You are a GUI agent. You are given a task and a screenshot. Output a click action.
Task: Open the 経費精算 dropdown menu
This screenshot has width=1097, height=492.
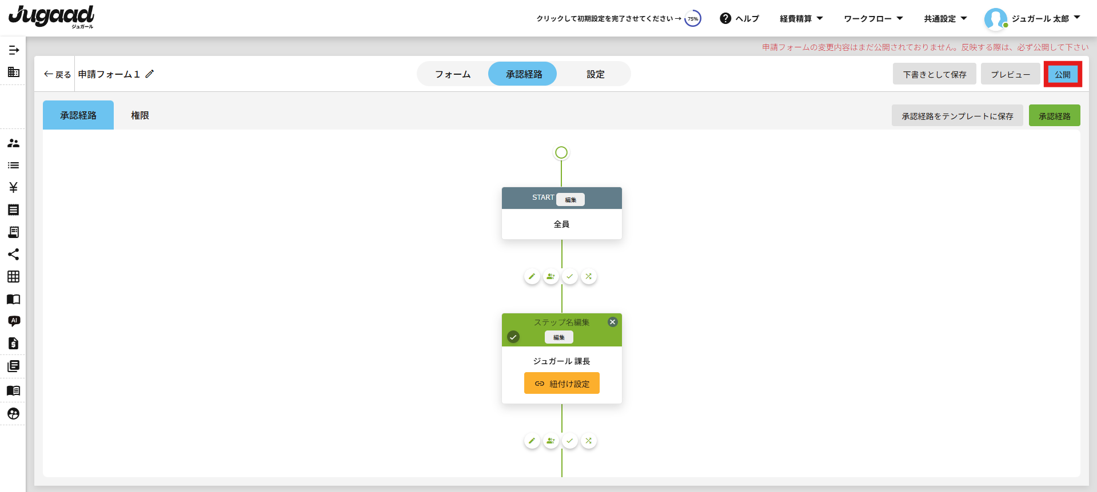pos(801,19)
